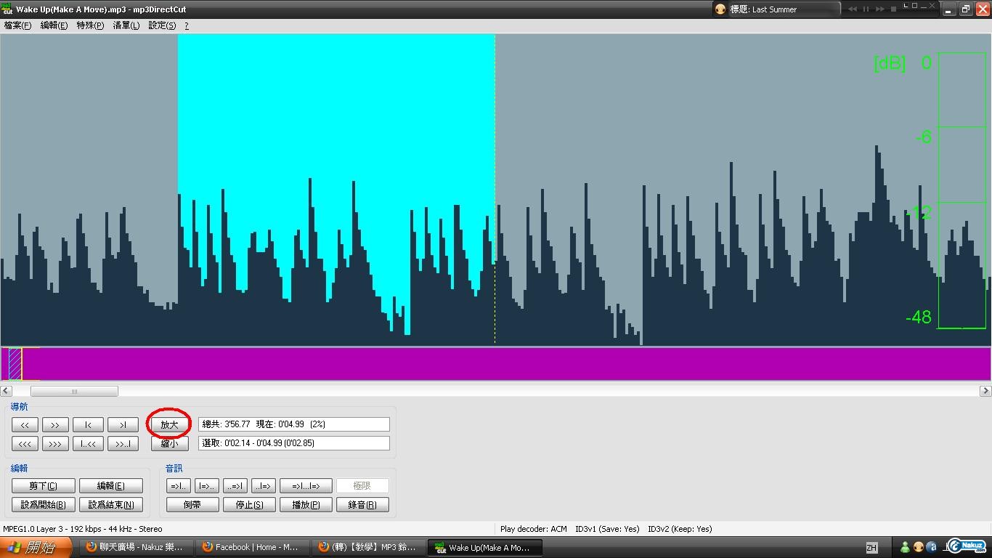Click the =>|...|=> audio preview button
The height and width of the screenshot is (558, 992).
[306, 486]
